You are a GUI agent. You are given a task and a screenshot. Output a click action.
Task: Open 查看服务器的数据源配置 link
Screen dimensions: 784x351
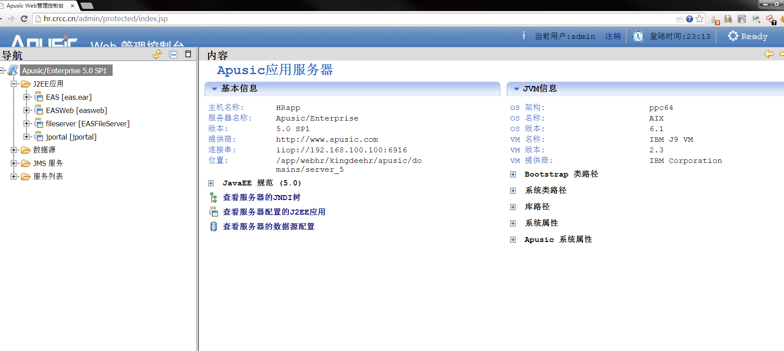[269, 226]
